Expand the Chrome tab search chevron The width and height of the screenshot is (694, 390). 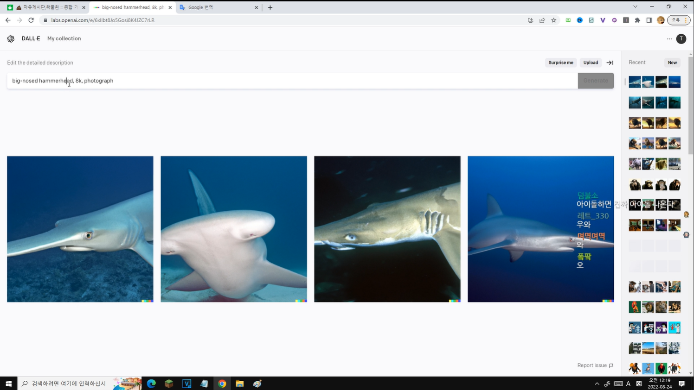(x=635, y=7)
